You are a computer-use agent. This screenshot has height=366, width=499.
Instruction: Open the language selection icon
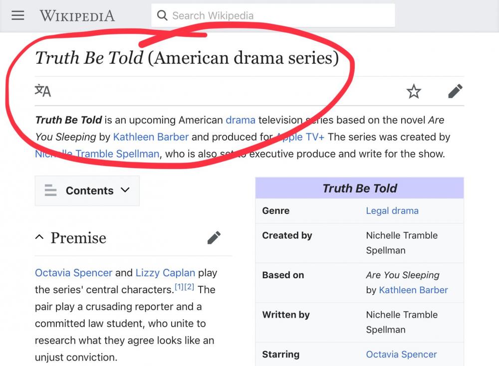[x=43, y=91]
